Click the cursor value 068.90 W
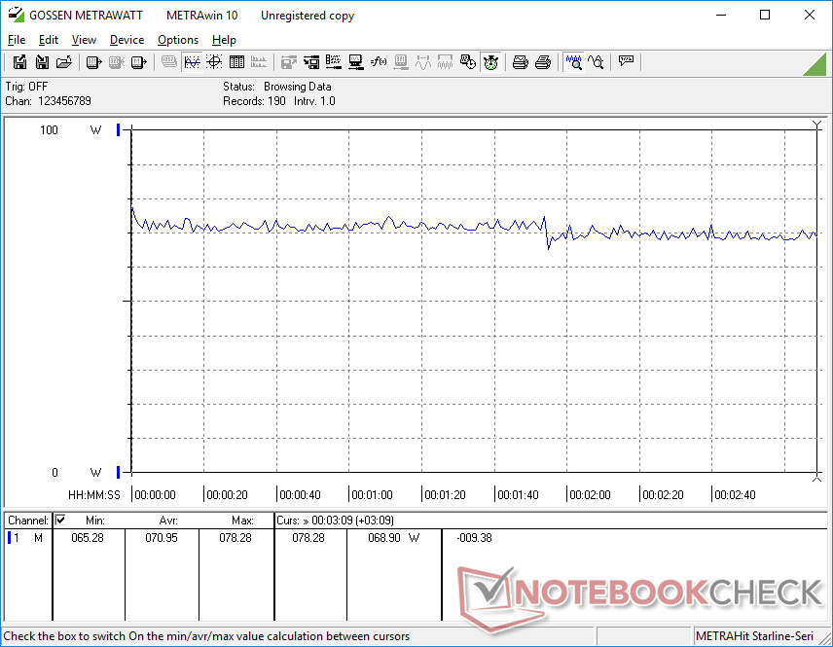The height and width of the screenshot is (647, 833). click(393, 538)
